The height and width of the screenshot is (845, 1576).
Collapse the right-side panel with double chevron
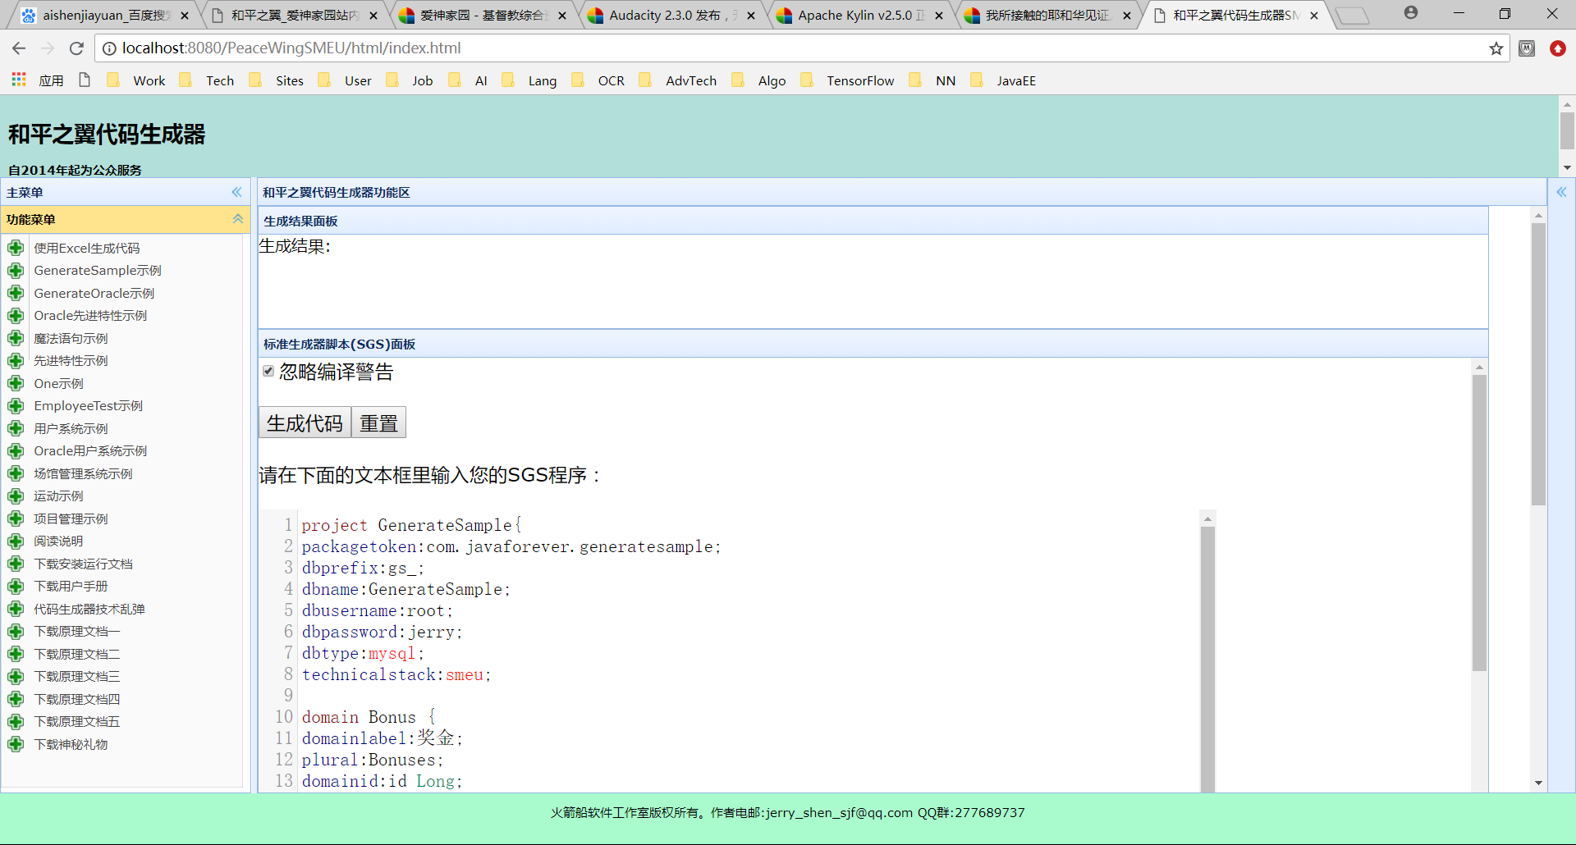click(1561, 192)
